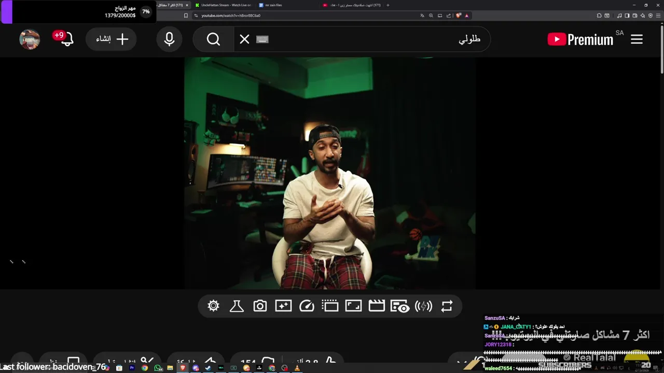Click the video player to pause
Viewport: 664px width, 373px height.
click(x=330, y=173)
